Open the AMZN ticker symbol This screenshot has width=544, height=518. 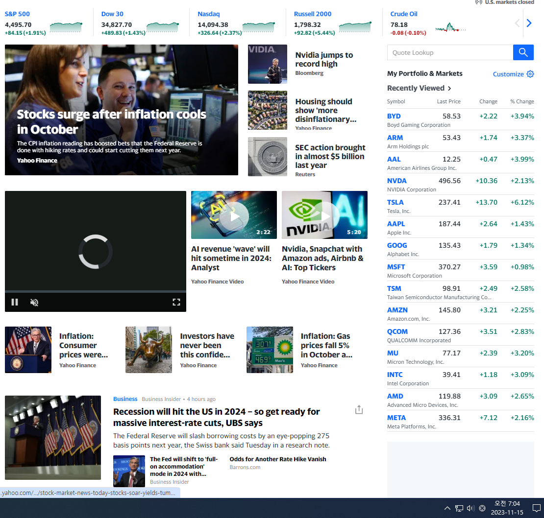point(397,310)
